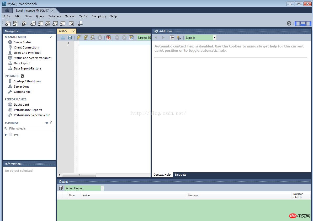Go back arrow in SQL Additions
Screen dimensions: 313x221
(156, 37)
